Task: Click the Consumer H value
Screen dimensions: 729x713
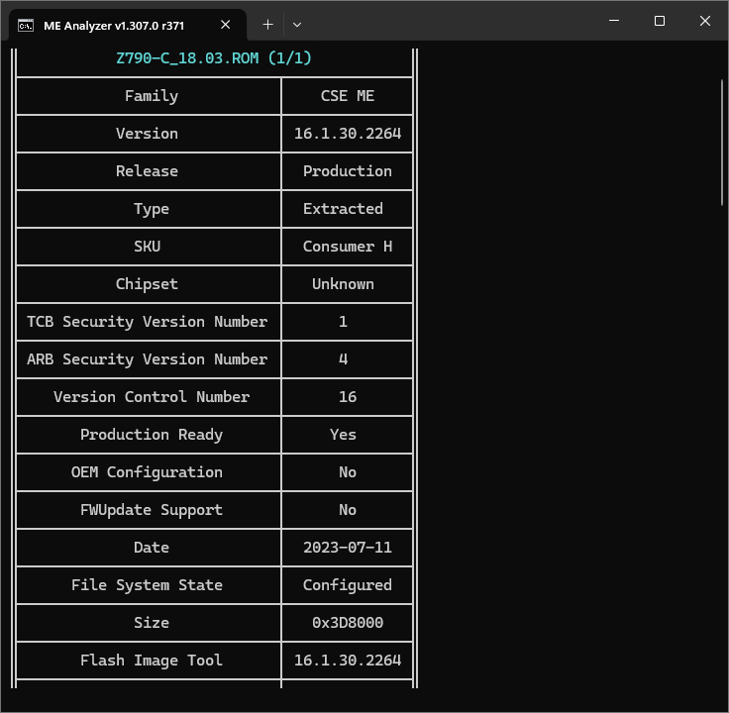Action: (348, 247)
